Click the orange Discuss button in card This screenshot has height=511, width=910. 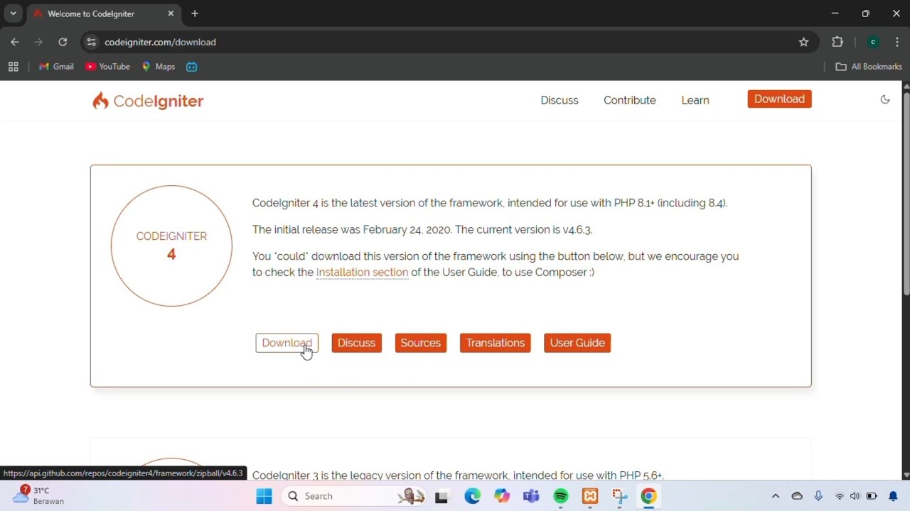[x=356, y=343]
